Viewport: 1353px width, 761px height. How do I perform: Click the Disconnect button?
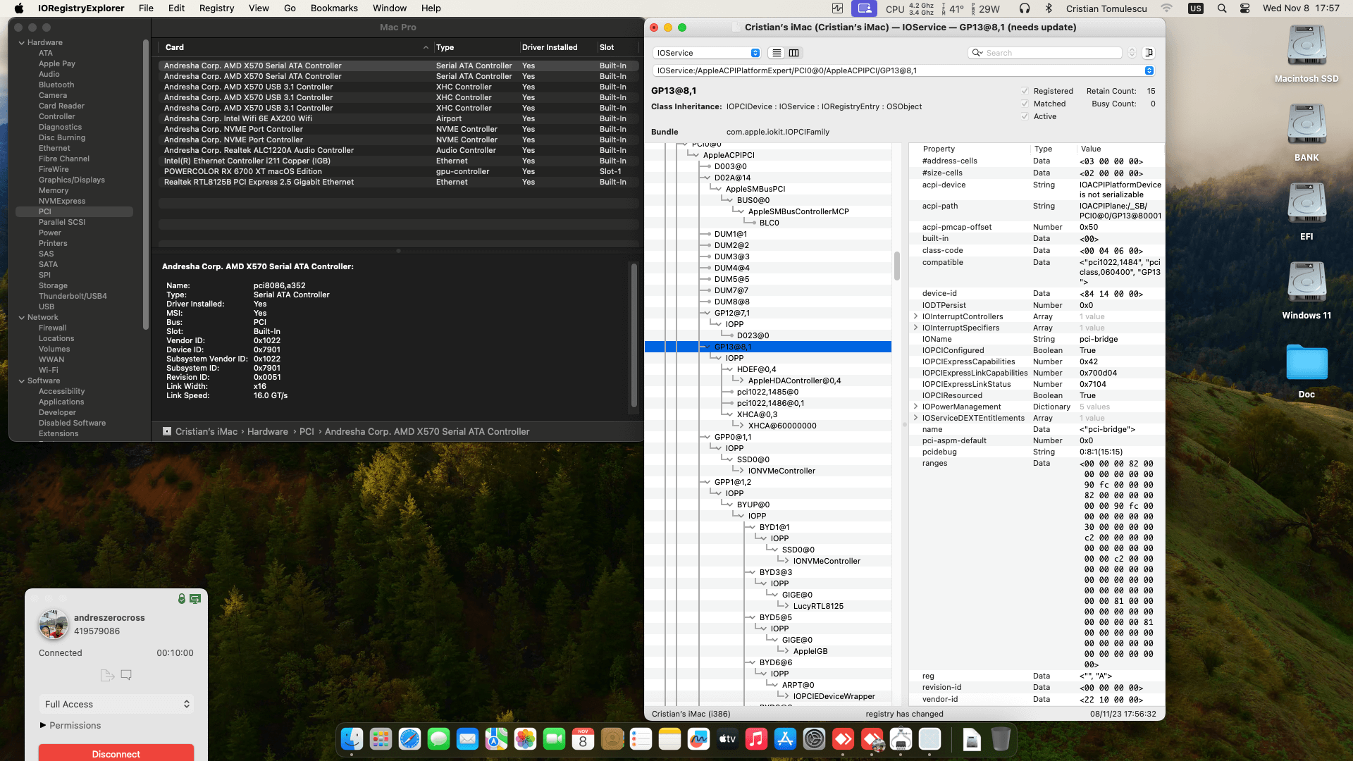[116, 753]
